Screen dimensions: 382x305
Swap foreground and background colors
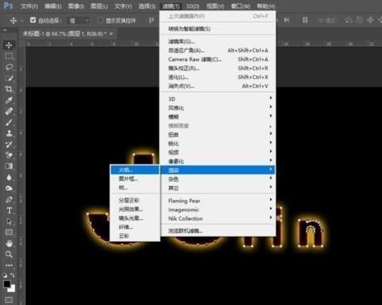point(12,275)
